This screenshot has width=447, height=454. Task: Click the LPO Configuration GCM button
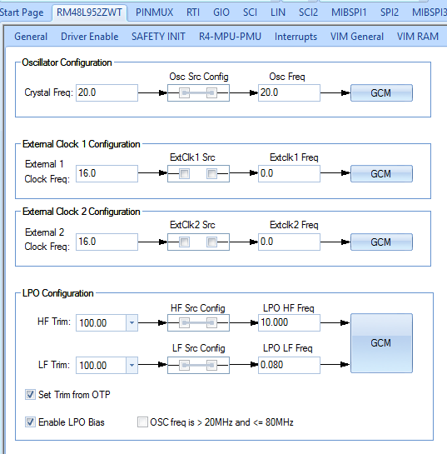pos(381,343)
